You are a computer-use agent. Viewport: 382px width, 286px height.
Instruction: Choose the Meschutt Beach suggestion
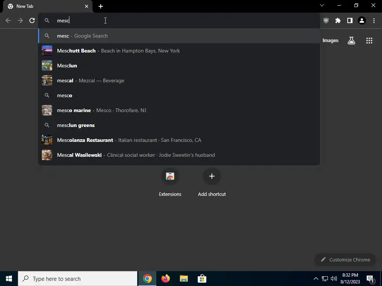tap(179, 51)
